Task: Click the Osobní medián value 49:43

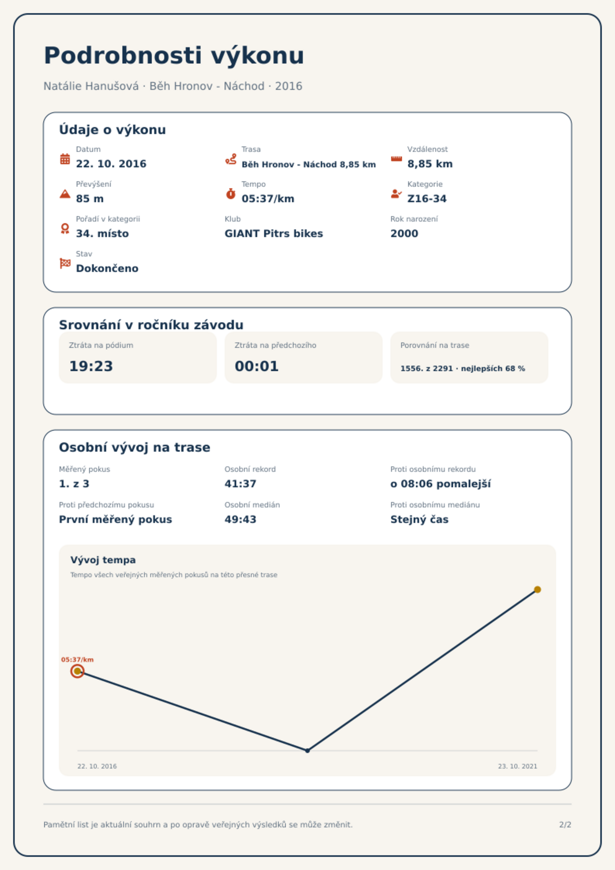Action: [x=240, y=519]
